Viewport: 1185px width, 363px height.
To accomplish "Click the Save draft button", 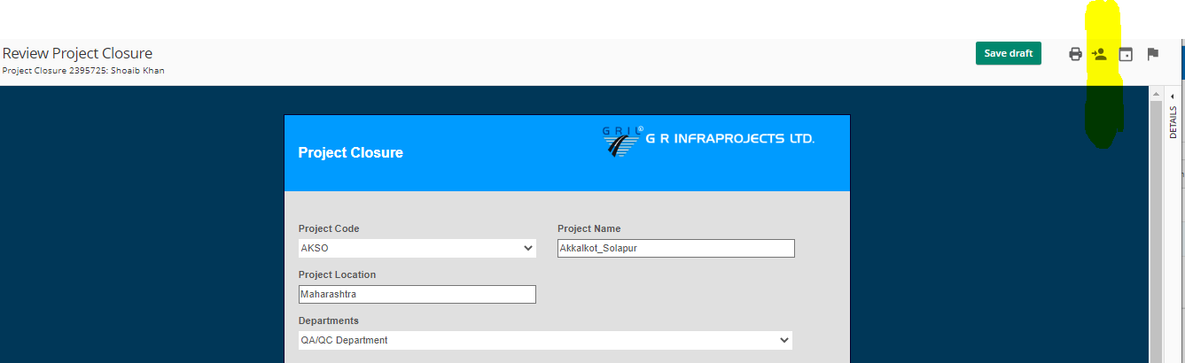I will pyautogui.click(x=1009, y=53).
